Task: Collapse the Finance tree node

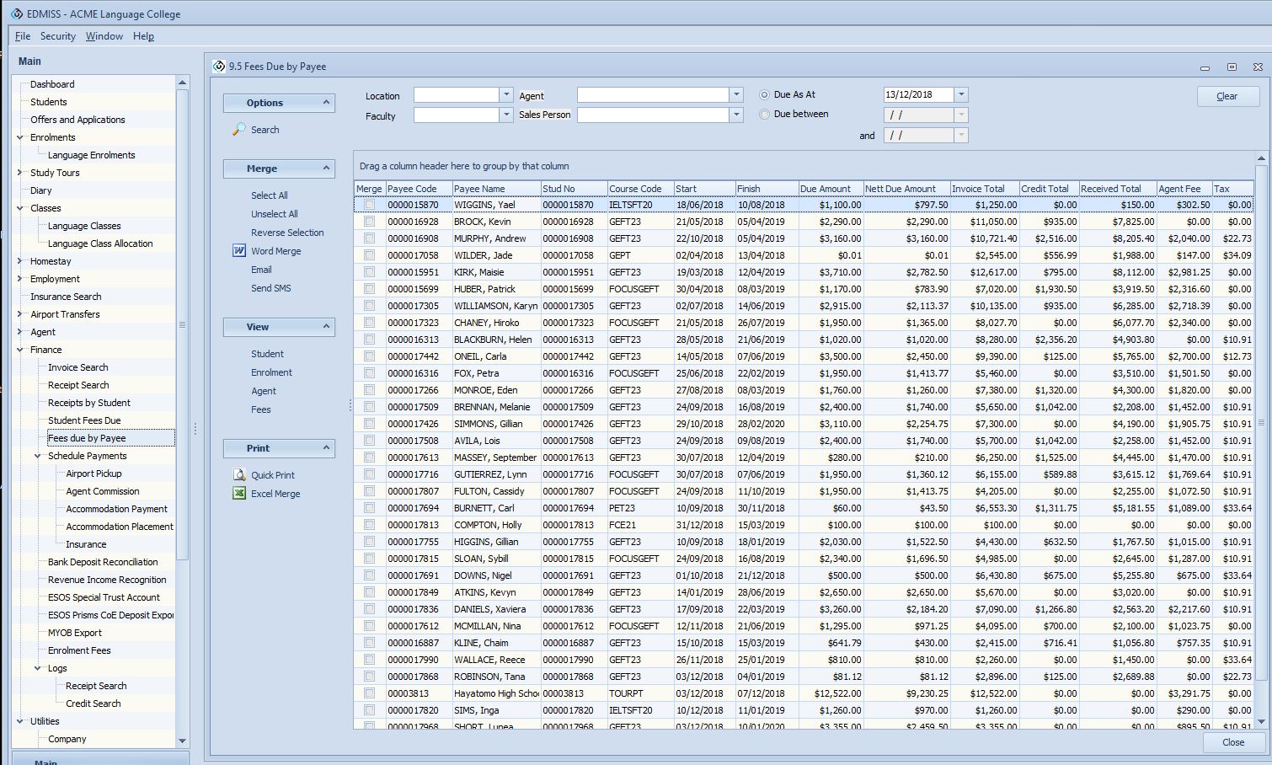Action: [x=20, y=350]
